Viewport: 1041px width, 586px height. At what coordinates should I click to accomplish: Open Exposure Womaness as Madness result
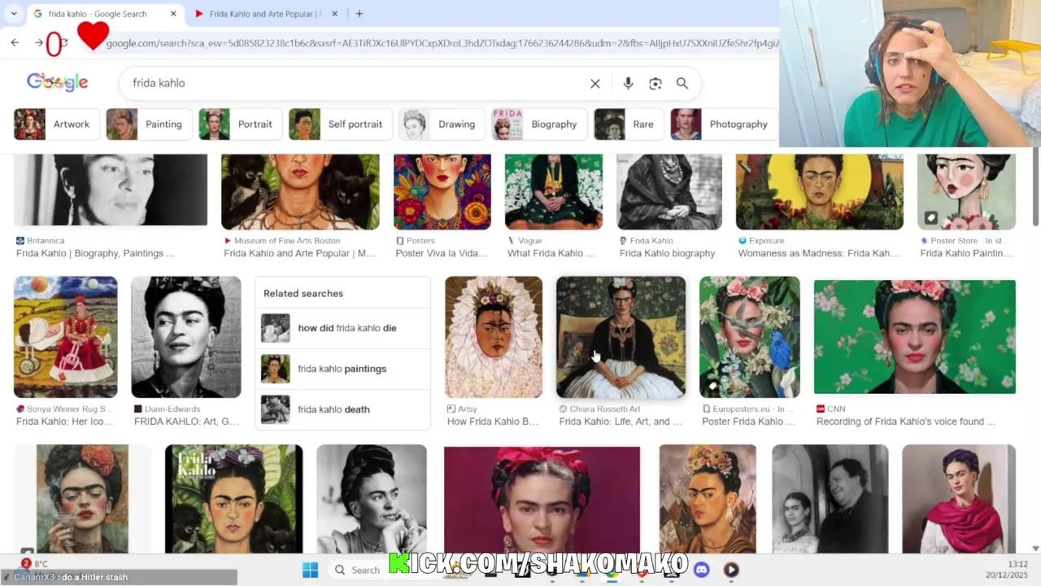pyautogui.click(x=819, y=253)
